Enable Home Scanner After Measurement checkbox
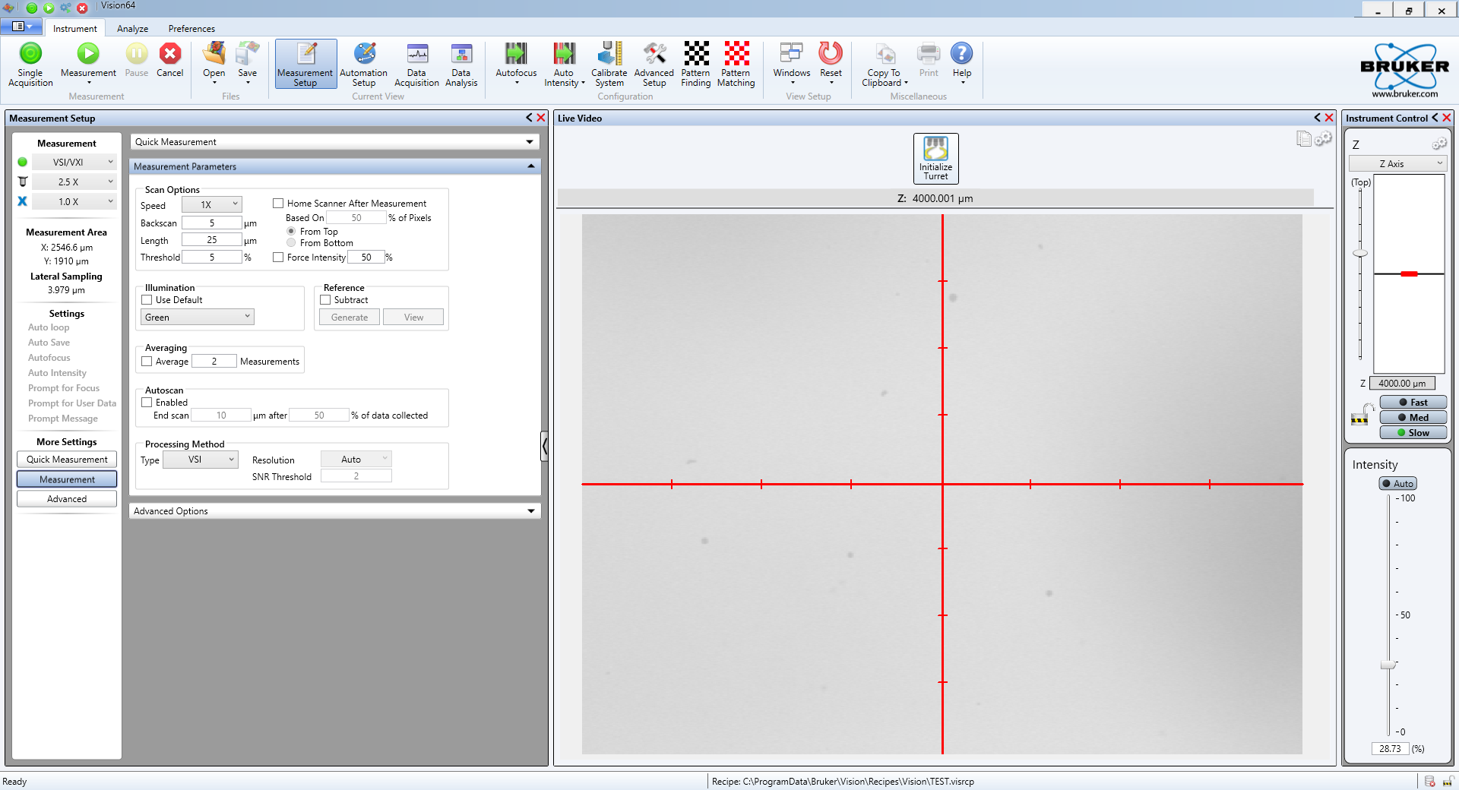The width and height of the screenshot is (1459, 790). click(x=278, y=204)
